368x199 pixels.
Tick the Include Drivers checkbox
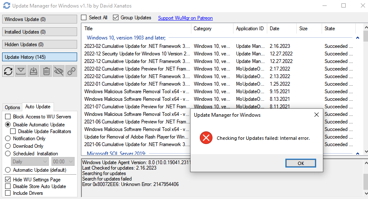pyautogui.click(x=8, y=193)
